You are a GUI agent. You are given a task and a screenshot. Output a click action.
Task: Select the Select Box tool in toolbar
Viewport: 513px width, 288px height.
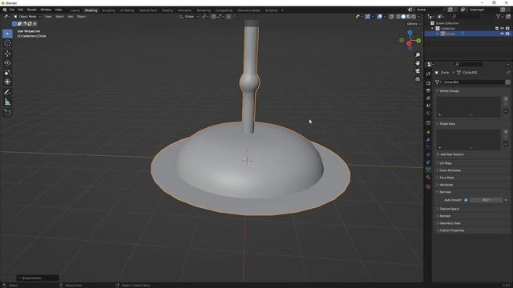pos(7,34)
